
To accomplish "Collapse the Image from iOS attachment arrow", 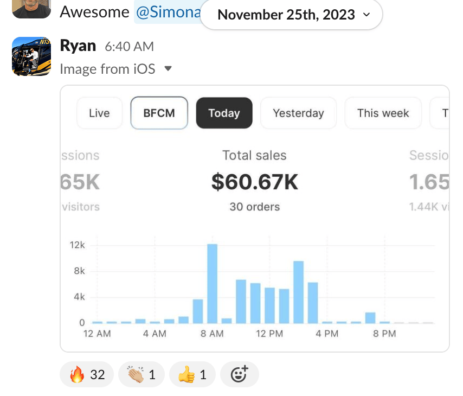I will click(x=168, y=69).
